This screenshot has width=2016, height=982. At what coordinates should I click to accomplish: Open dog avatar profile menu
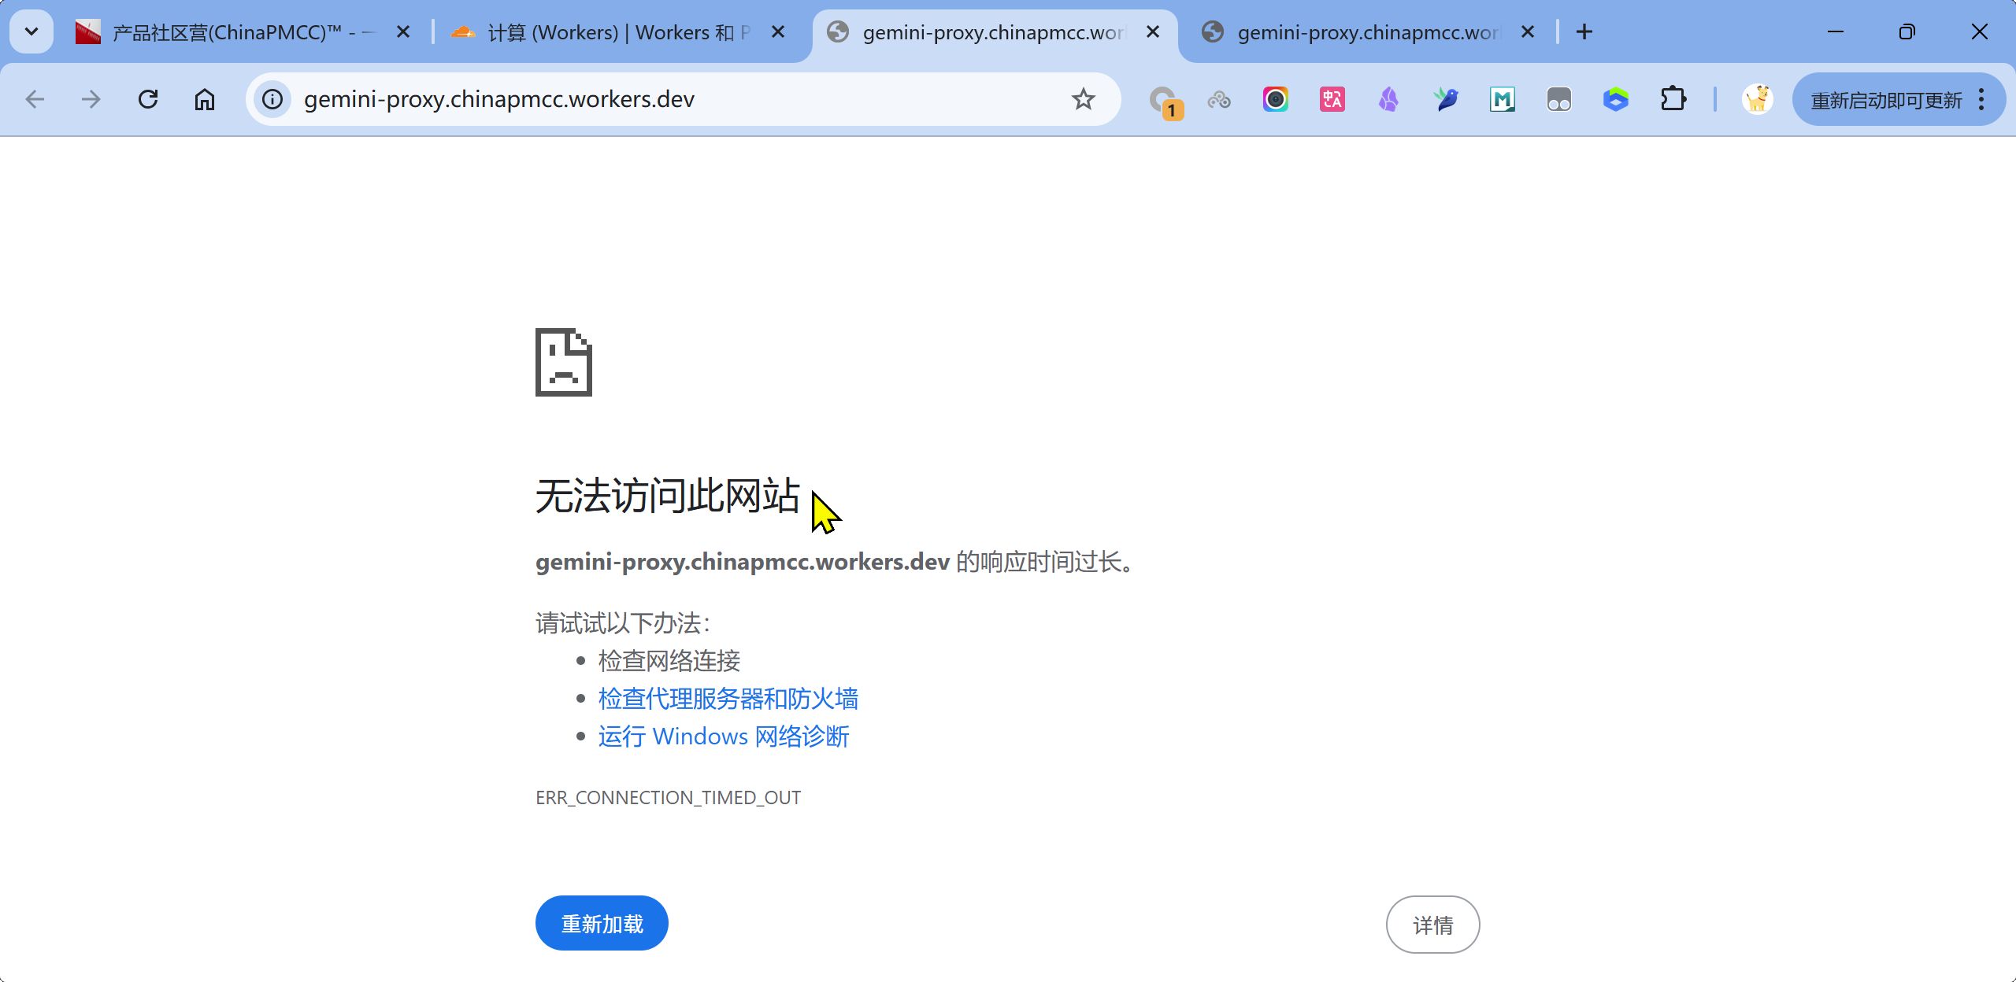[x=1757, y=99]
